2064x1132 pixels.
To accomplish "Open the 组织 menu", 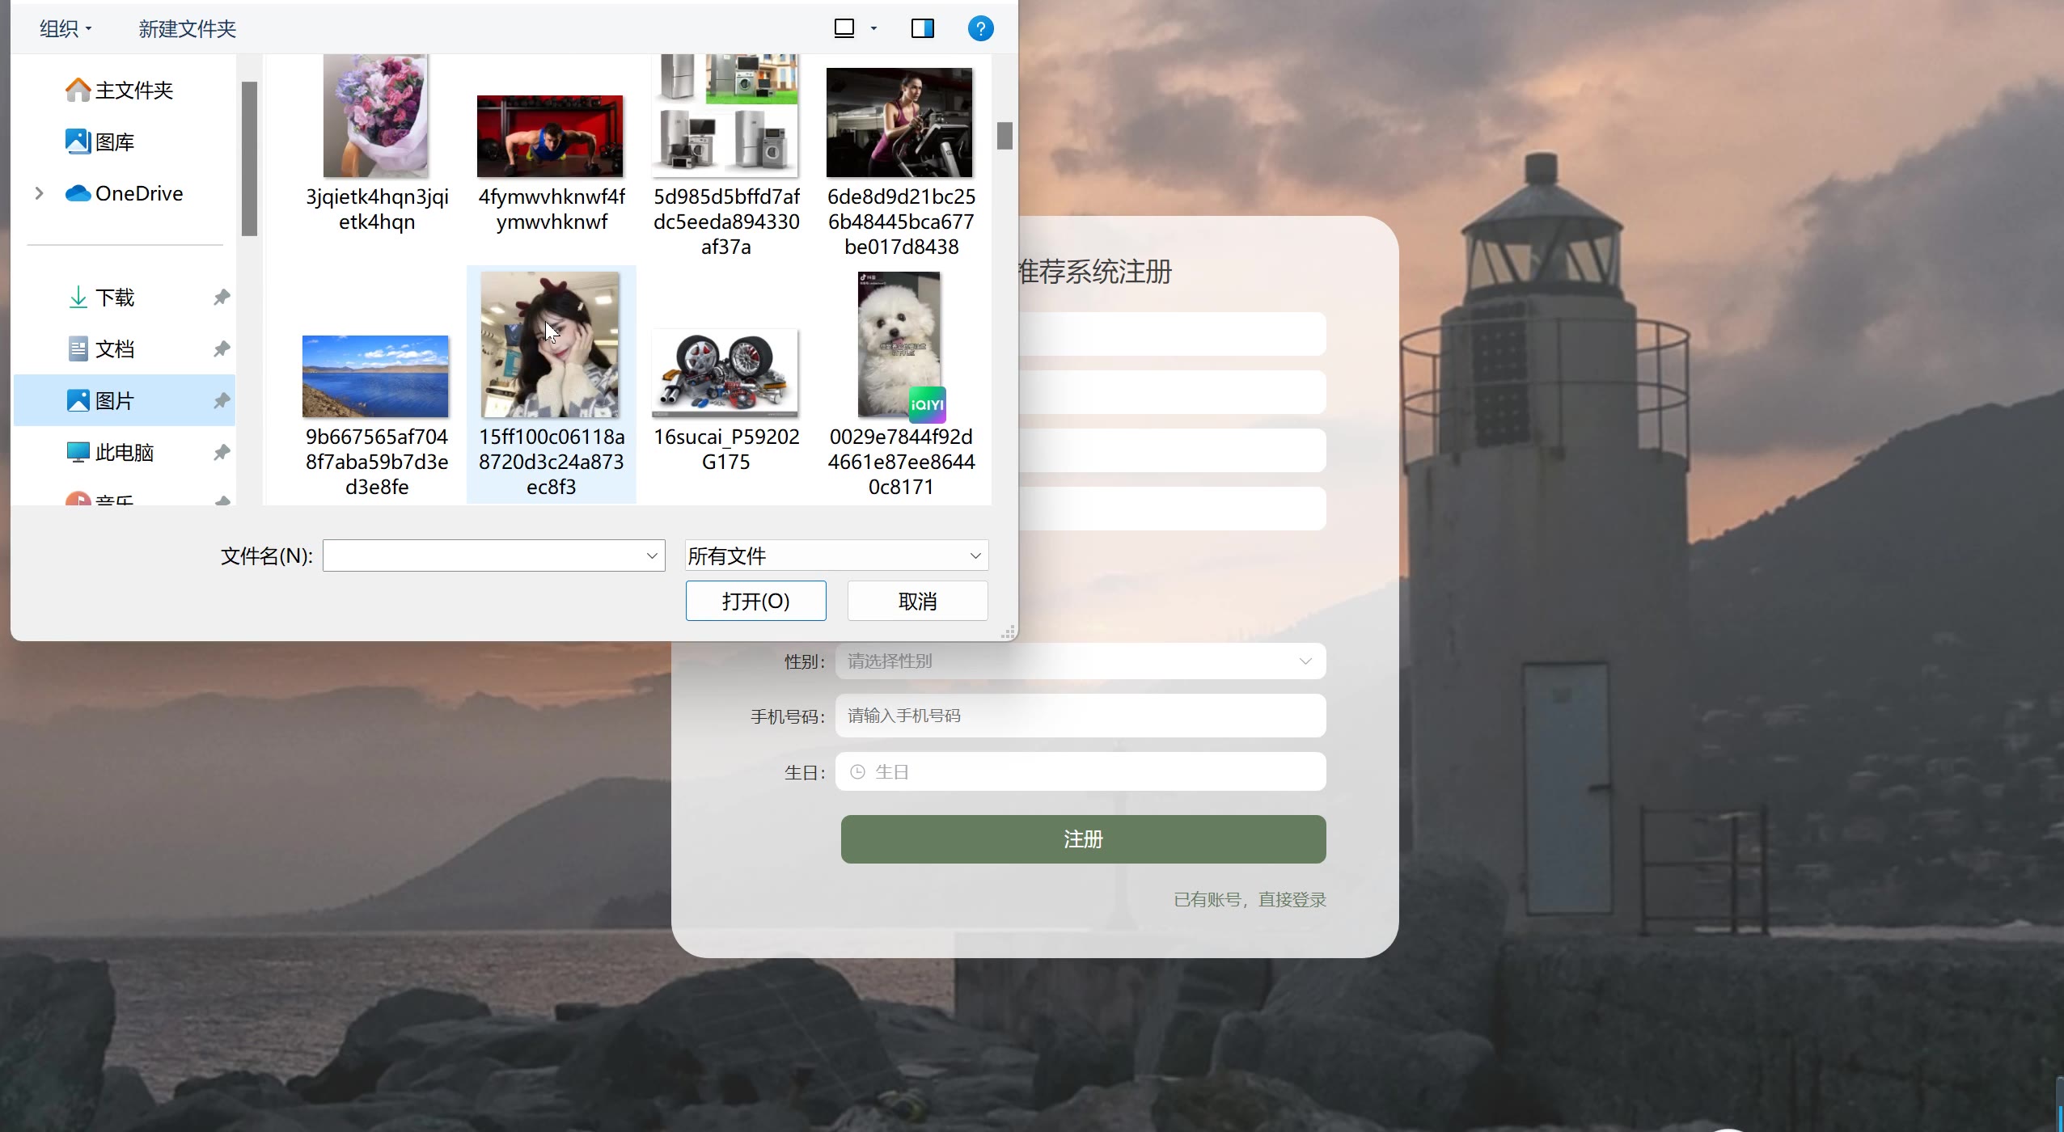I will click(65, 29).
